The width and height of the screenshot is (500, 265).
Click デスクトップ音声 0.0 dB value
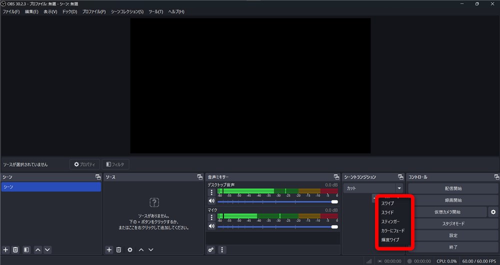pyautogui.click(x=331, y=185)
